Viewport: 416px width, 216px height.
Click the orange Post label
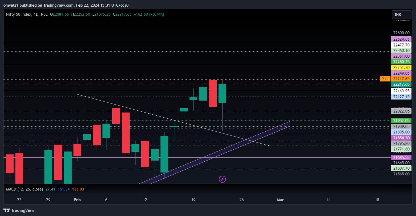pyautogui.click(x=385, y=79)
